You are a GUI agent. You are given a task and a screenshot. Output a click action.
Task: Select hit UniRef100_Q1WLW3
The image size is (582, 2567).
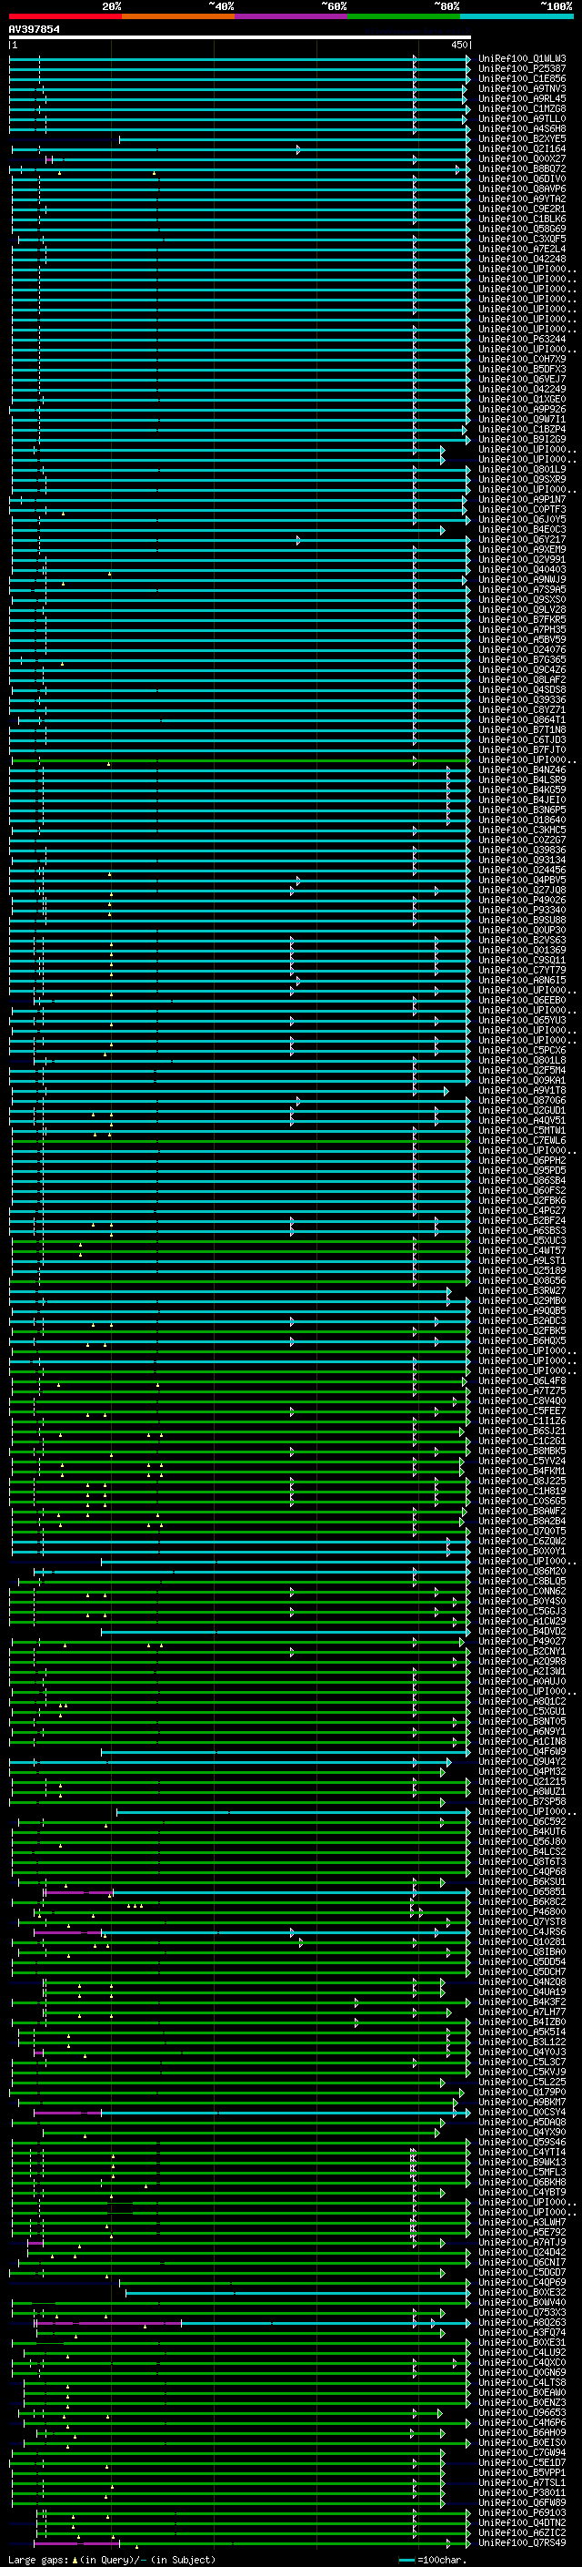tap(522, 59)
